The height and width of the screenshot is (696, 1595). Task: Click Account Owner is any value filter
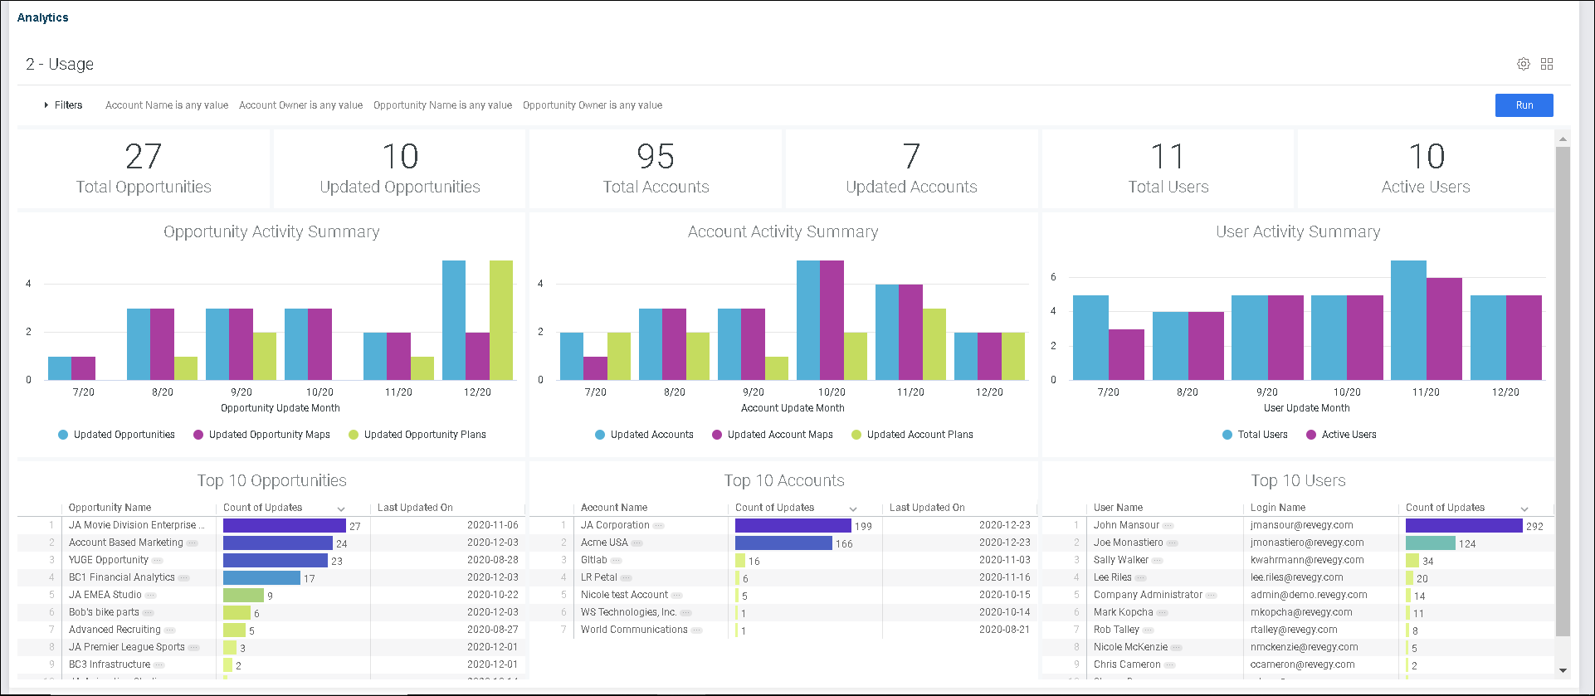click(x=300, y=105)
